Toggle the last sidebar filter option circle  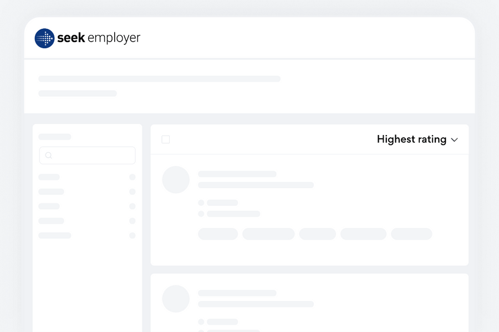133,235
